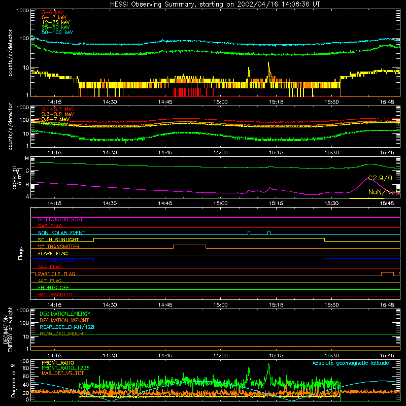Image resolution: width=406 pixels, height=406 pixels.
Task: Click the 0.8-7 MeV legend label
Action: coord(55,119)
